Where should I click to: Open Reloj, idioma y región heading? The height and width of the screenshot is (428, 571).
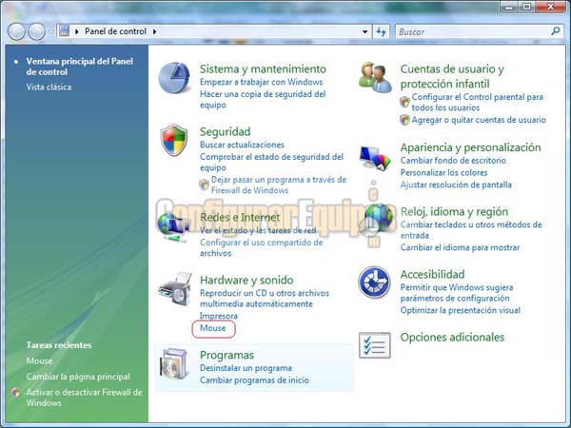pyautogui.click(x=454, y=211)
